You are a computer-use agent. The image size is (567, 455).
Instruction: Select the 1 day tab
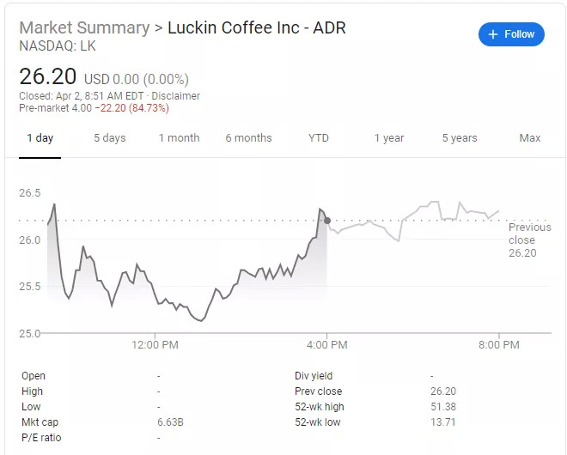coord(40,138)
